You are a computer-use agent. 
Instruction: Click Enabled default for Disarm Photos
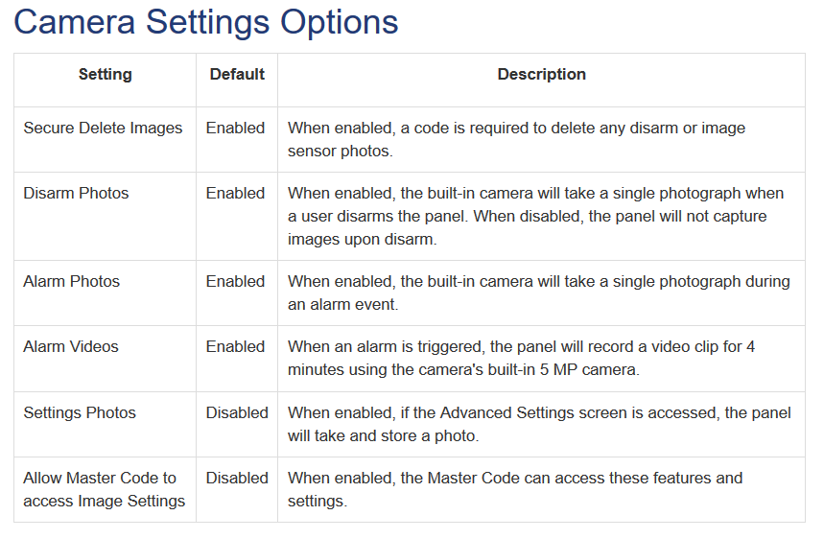(x=235, y=194)
